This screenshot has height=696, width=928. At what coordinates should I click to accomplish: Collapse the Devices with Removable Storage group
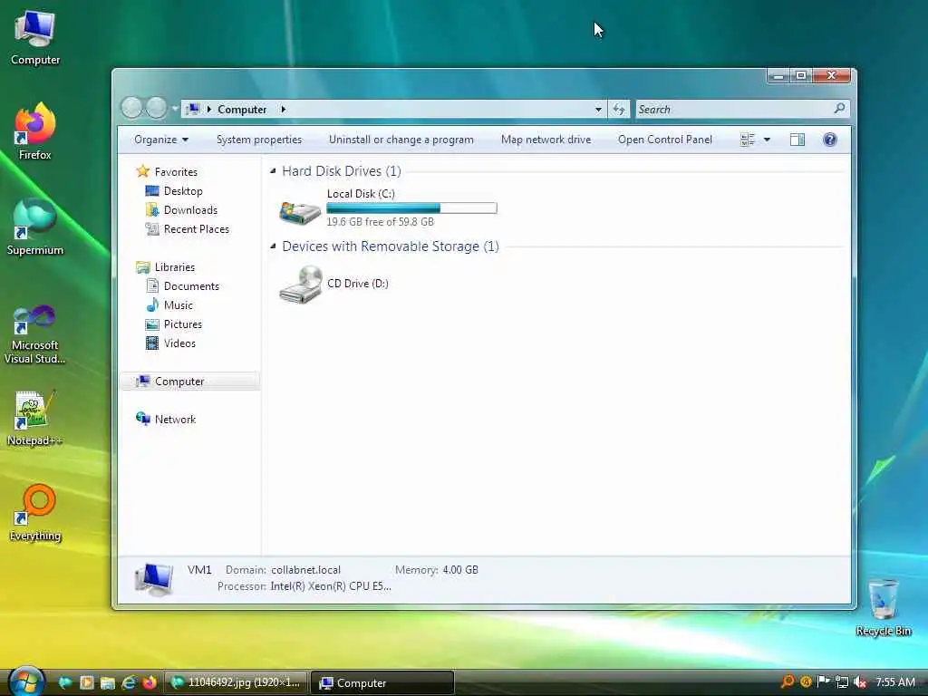[x=273, y=246]
